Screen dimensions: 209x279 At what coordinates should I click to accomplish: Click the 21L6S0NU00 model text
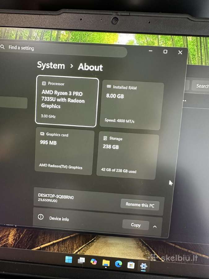coord(48,200)
